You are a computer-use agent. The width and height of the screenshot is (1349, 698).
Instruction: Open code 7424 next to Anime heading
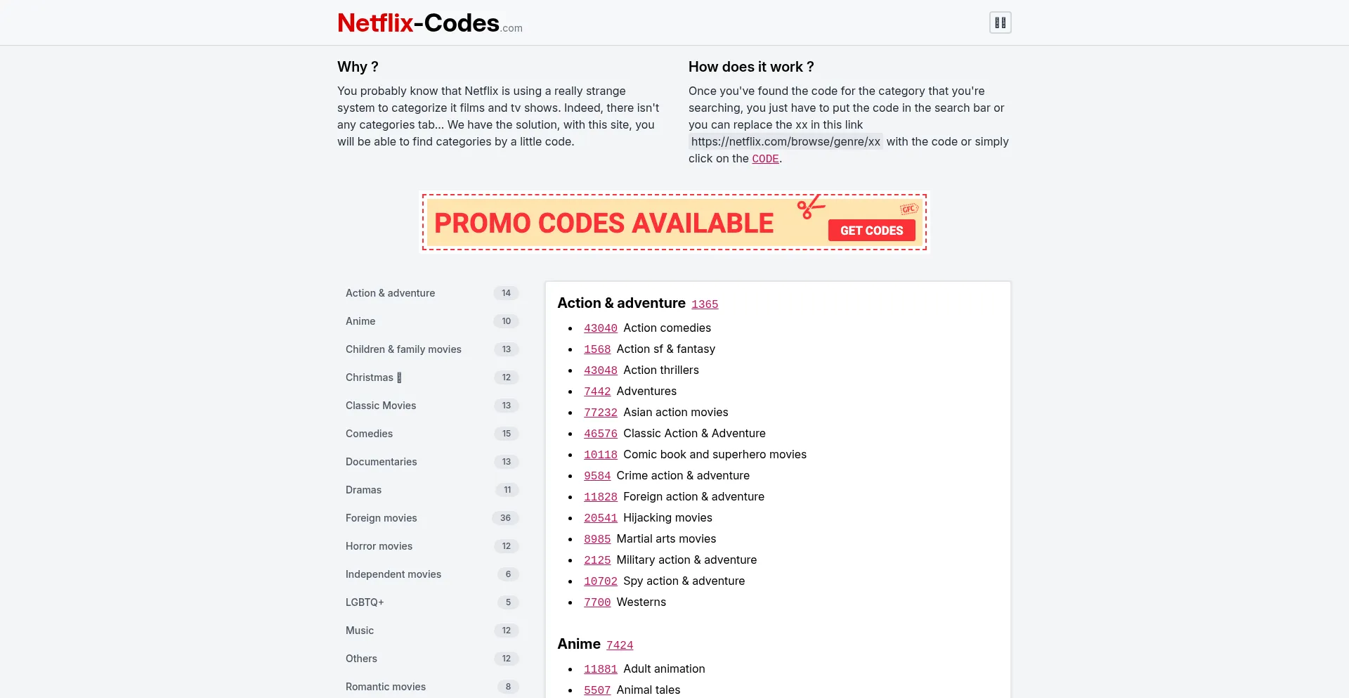tap(620, 645)
